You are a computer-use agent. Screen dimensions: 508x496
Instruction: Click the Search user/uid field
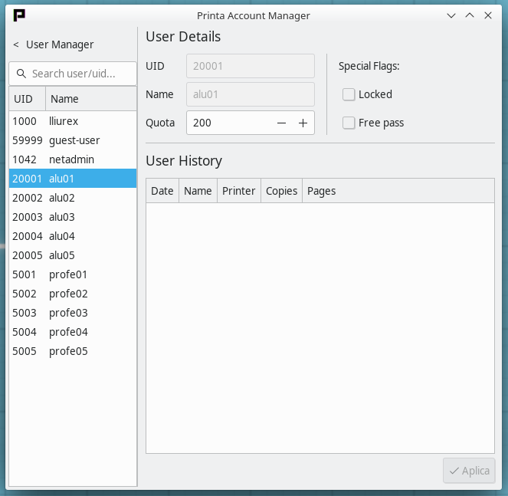tap(80, 74)
